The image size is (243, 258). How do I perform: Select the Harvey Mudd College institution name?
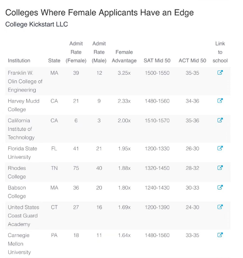pos(23,105)
